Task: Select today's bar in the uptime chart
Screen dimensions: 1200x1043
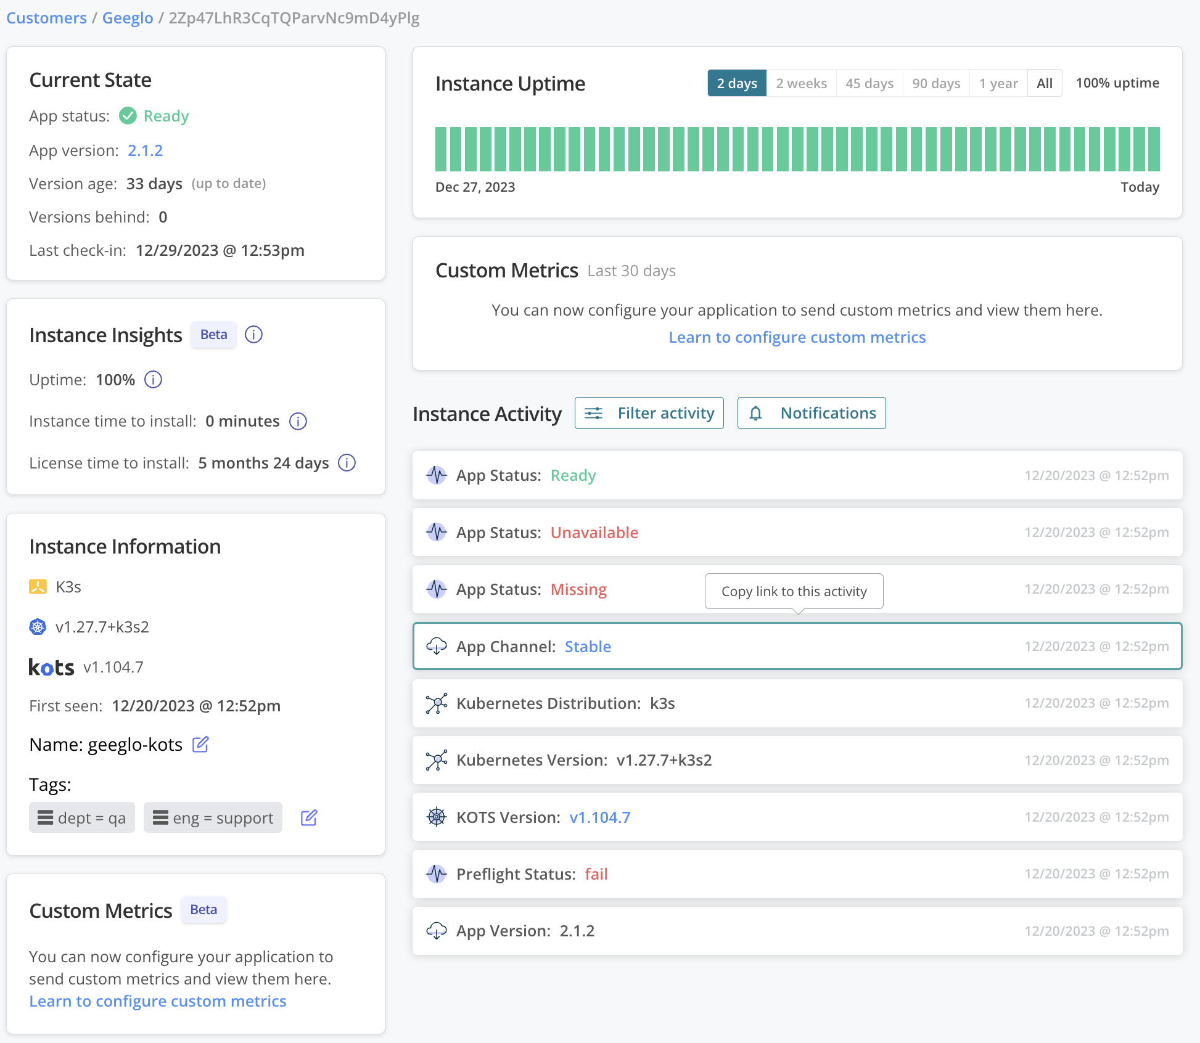Action: click(1155, 148)
